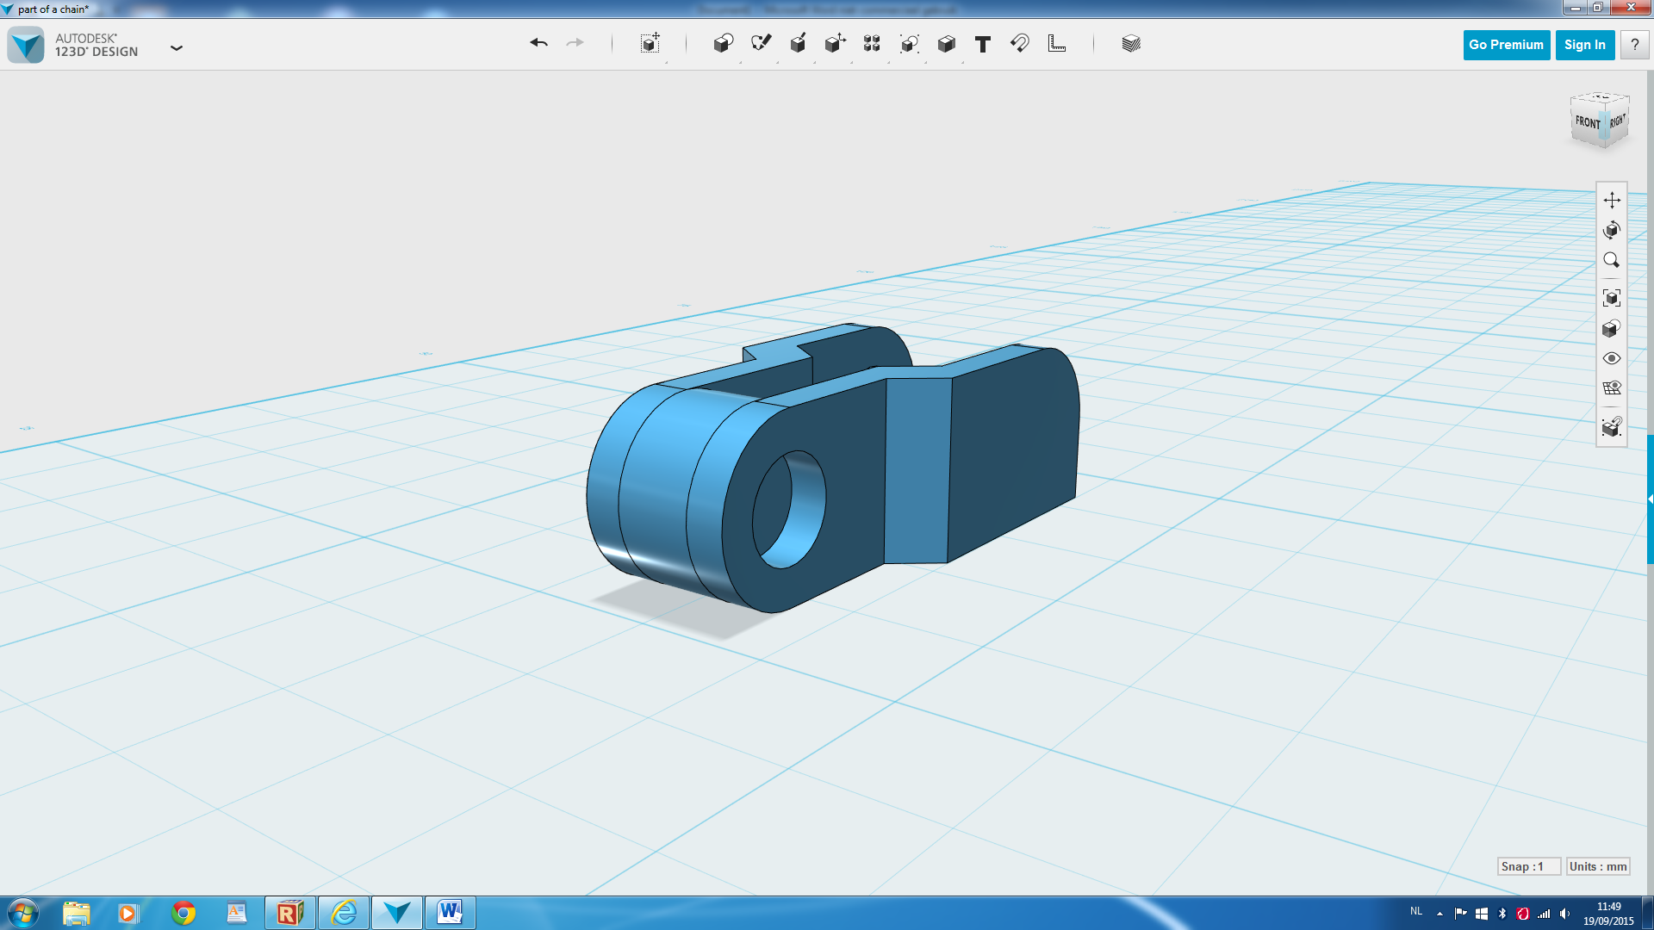Open Internet Explorer from taskbar

[344, 913]
